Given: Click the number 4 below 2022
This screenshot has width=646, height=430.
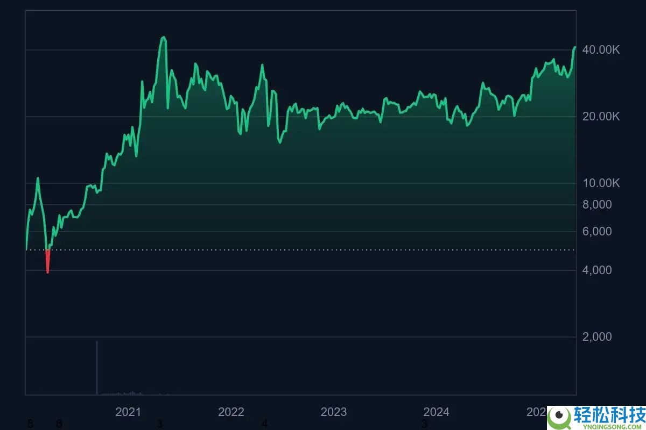Looking at the screenshot, I should [x=264, y=425].
